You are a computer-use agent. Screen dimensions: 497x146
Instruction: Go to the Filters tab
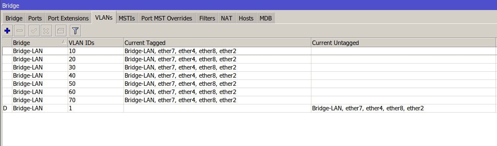[207, 18]
